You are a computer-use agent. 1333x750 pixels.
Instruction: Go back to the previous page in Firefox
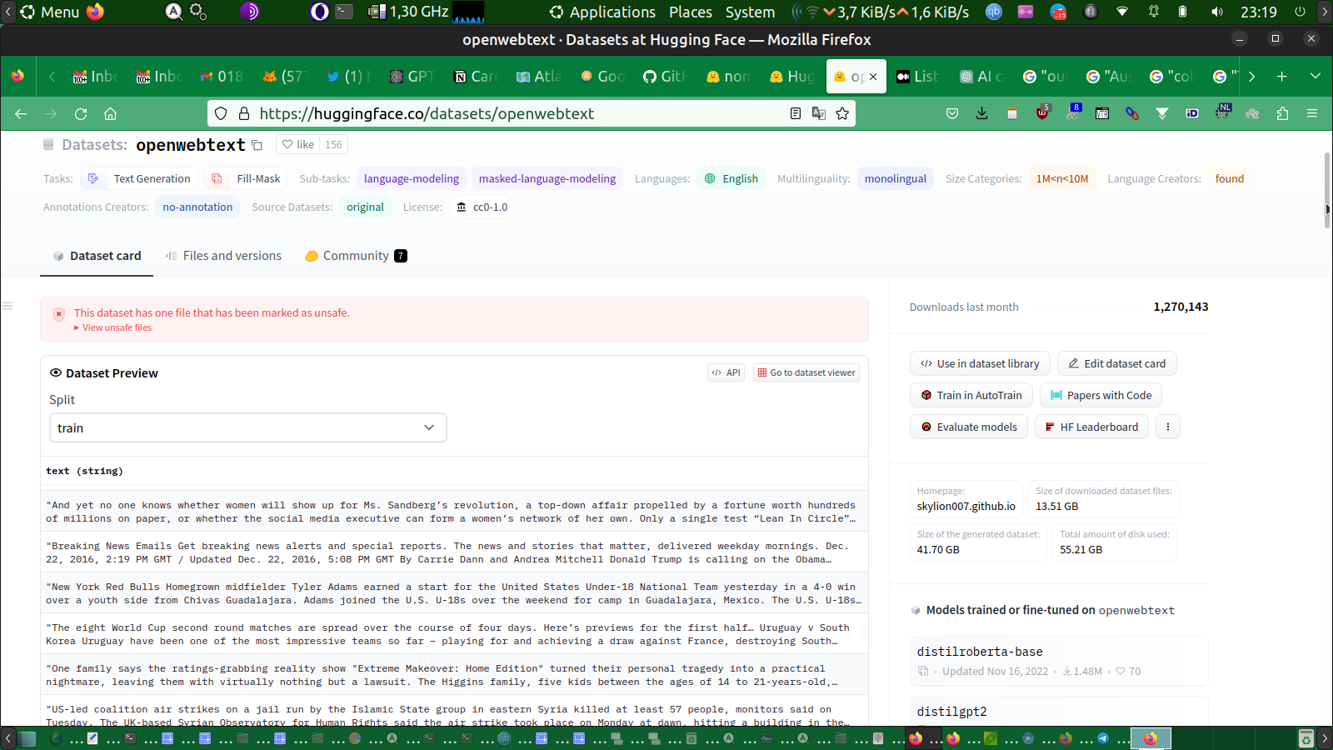[21, 113]
